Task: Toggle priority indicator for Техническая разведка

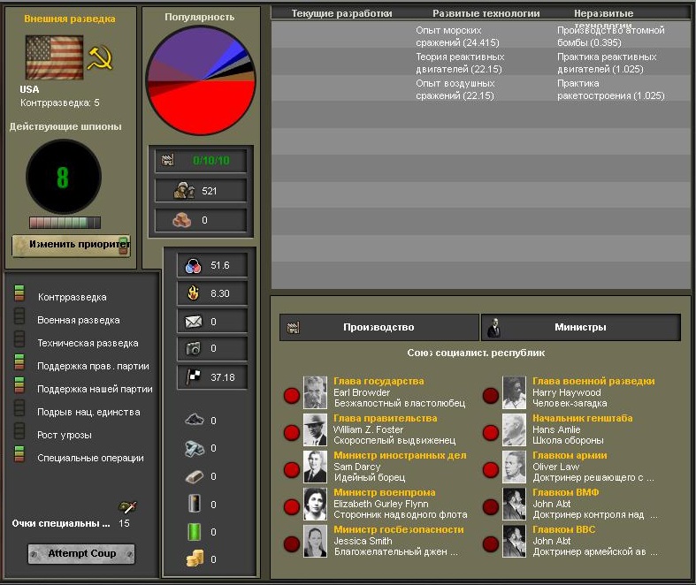Action: (x=19, y=338)
